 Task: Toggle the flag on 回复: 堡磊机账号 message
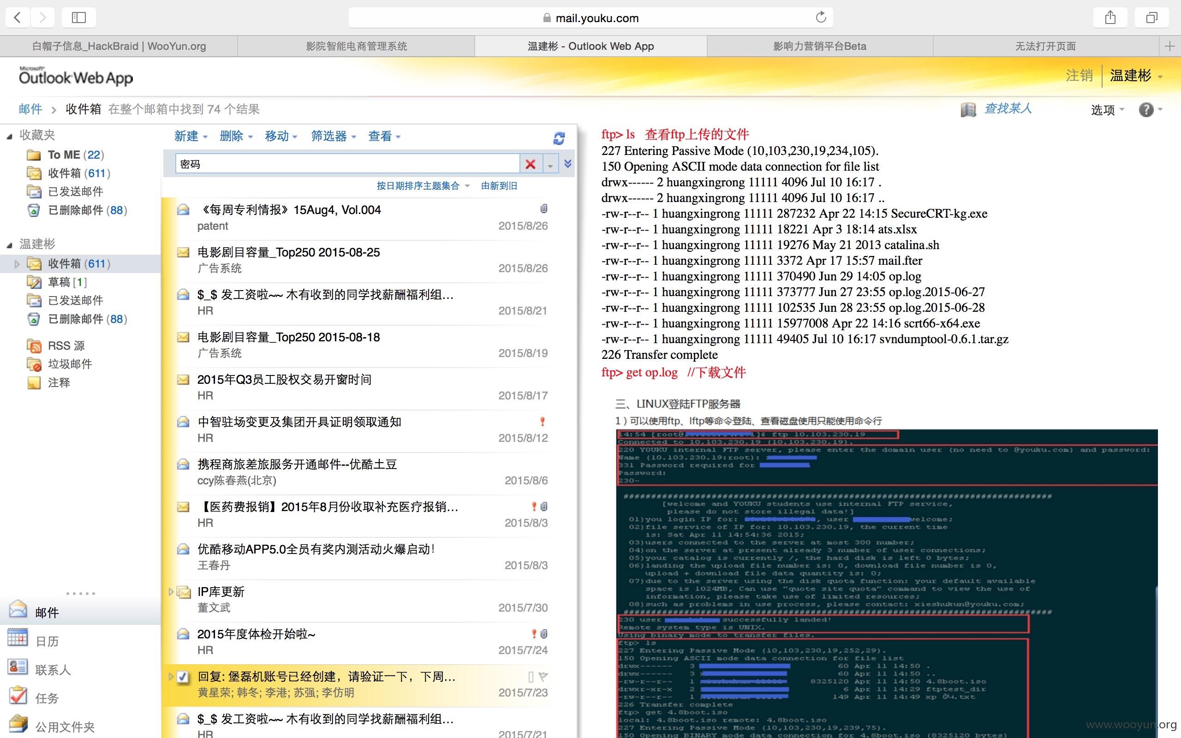(x=543, y=677)
